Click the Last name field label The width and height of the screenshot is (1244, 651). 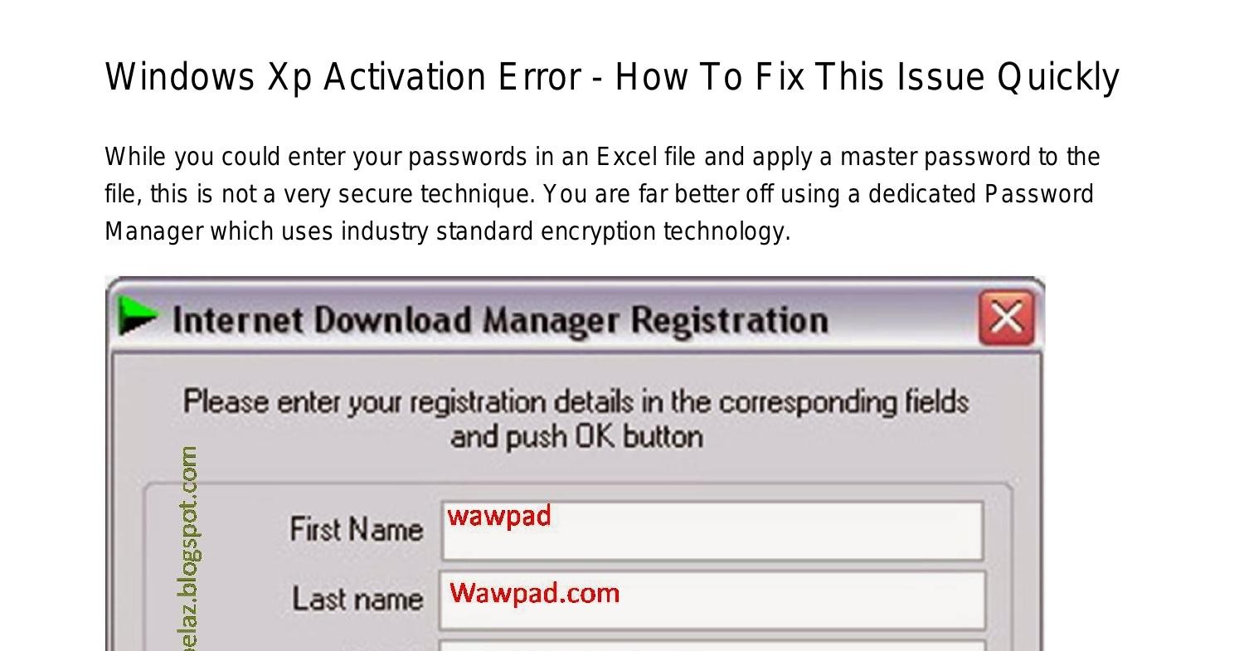[358, 599]
